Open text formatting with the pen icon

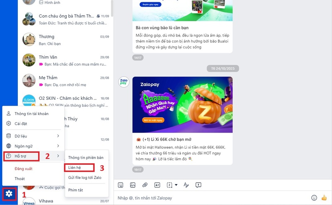pyautogui.click(x=186, y=185)
